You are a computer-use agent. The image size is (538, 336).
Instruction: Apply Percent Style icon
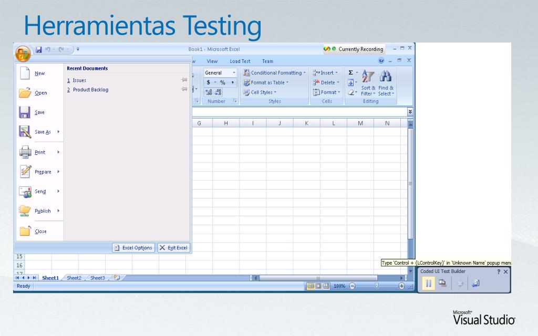point(222,82)
